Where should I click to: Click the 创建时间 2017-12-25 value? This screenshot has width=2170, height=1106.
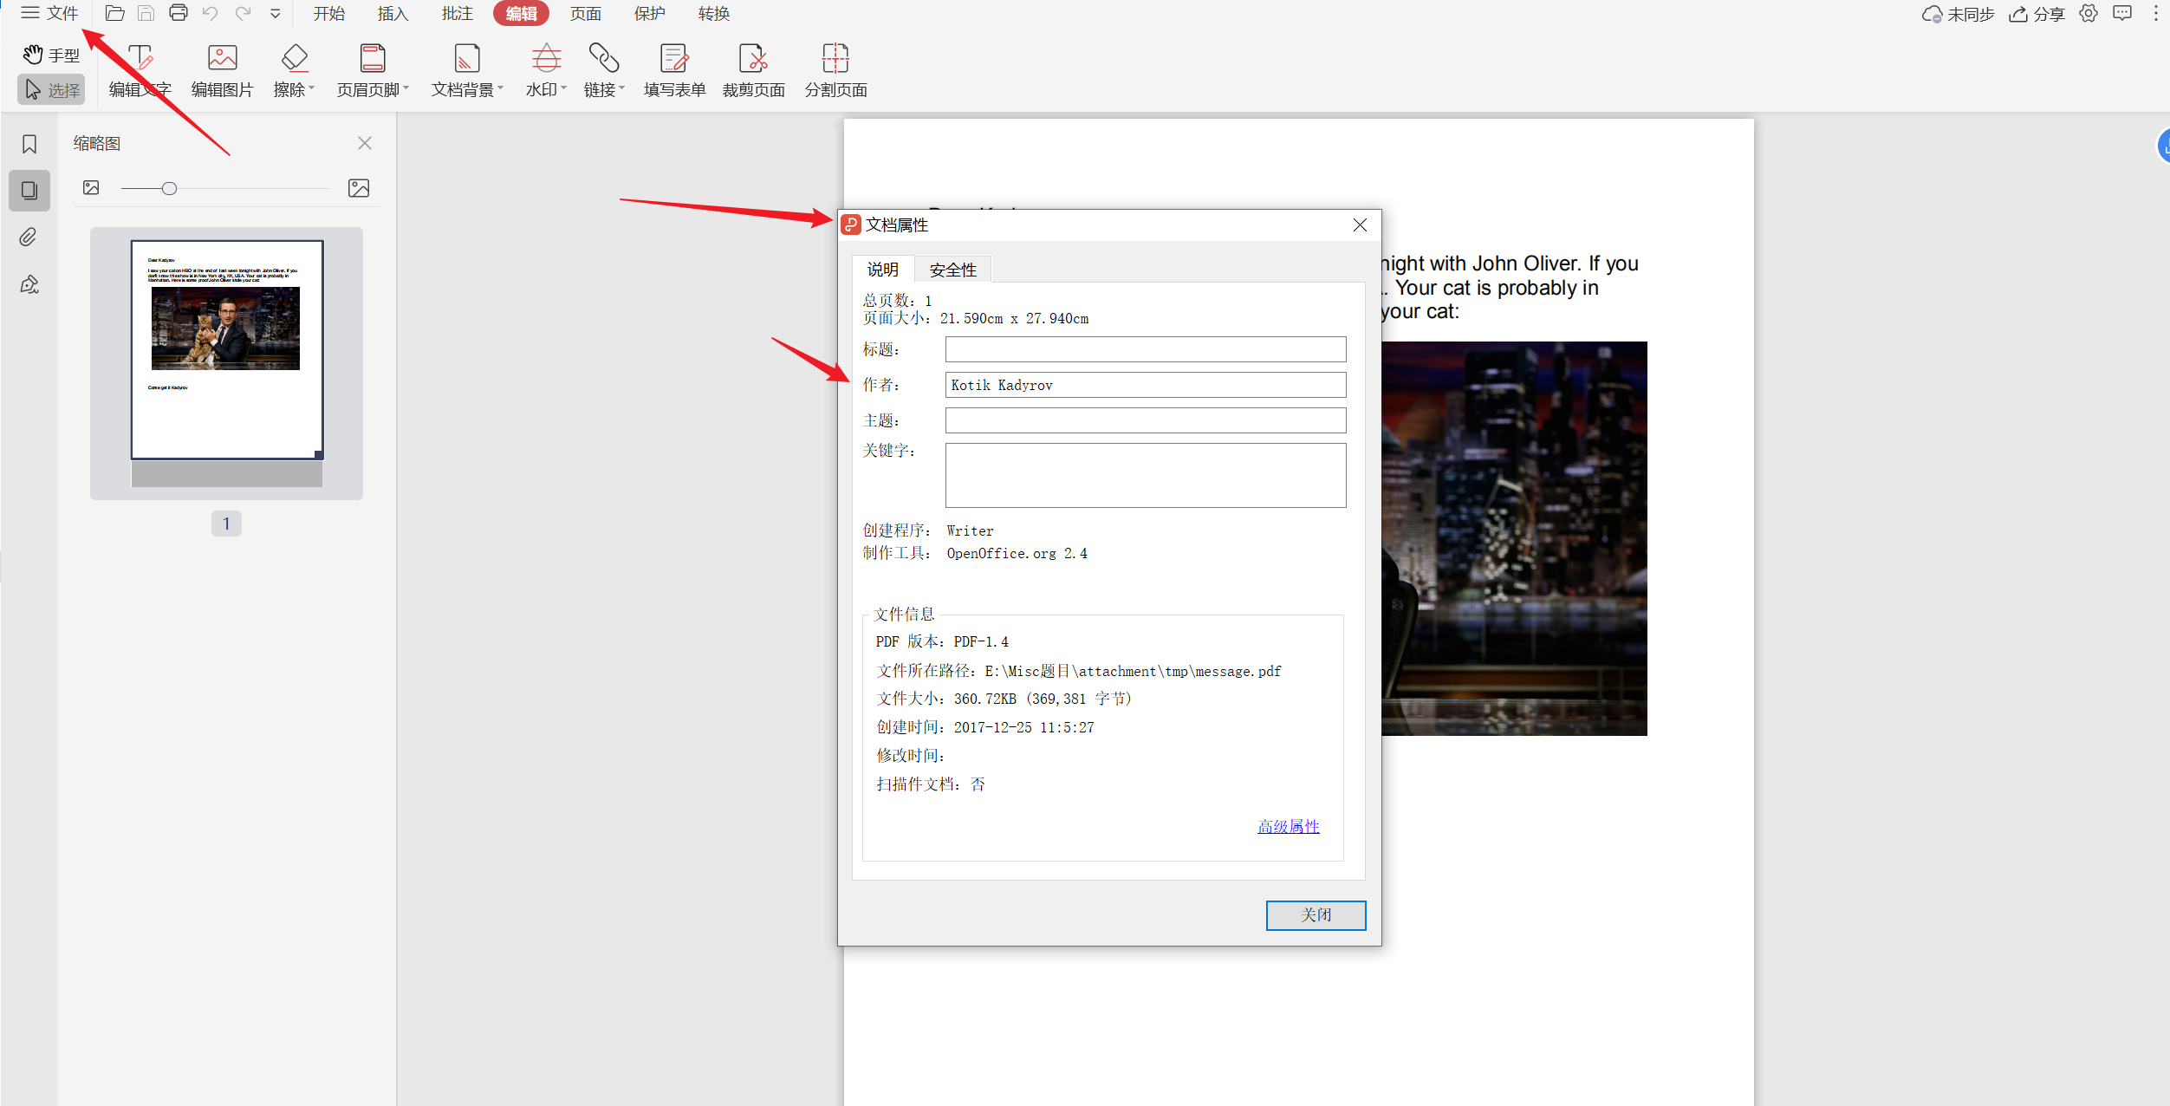coord(1023,727)
